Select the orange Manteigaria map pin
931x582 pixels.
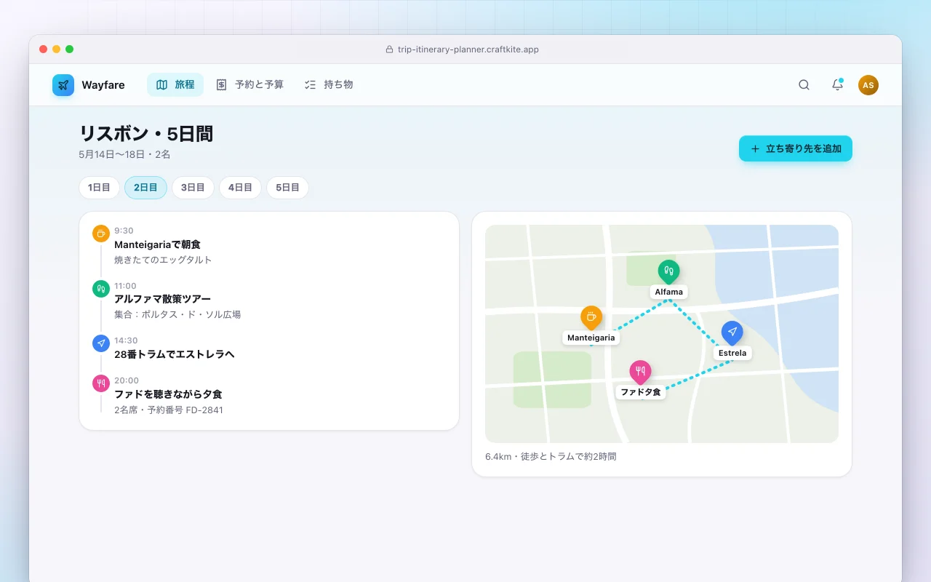[x=591, y=318]
